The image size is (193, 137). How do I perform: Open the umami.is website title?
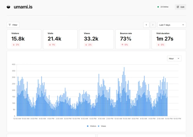[23, 7]
